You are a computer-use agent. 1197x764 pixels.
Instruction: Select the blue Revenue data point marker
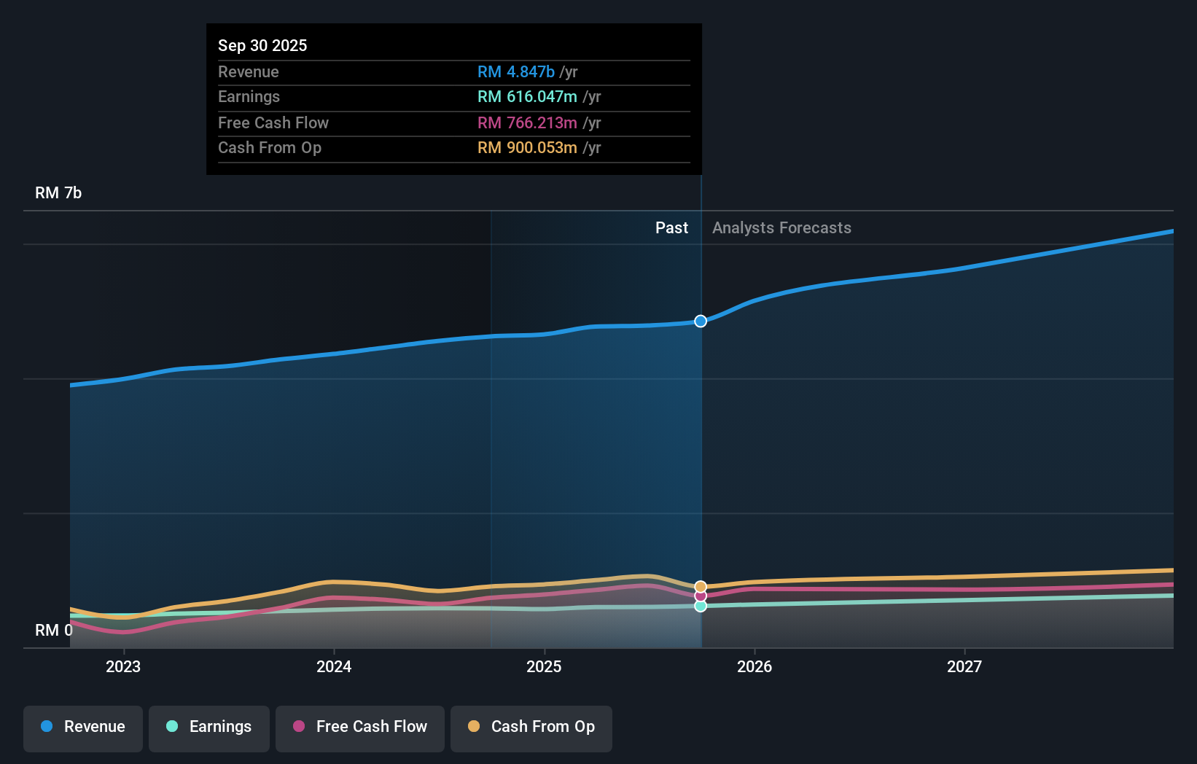(x=700, y=321)
